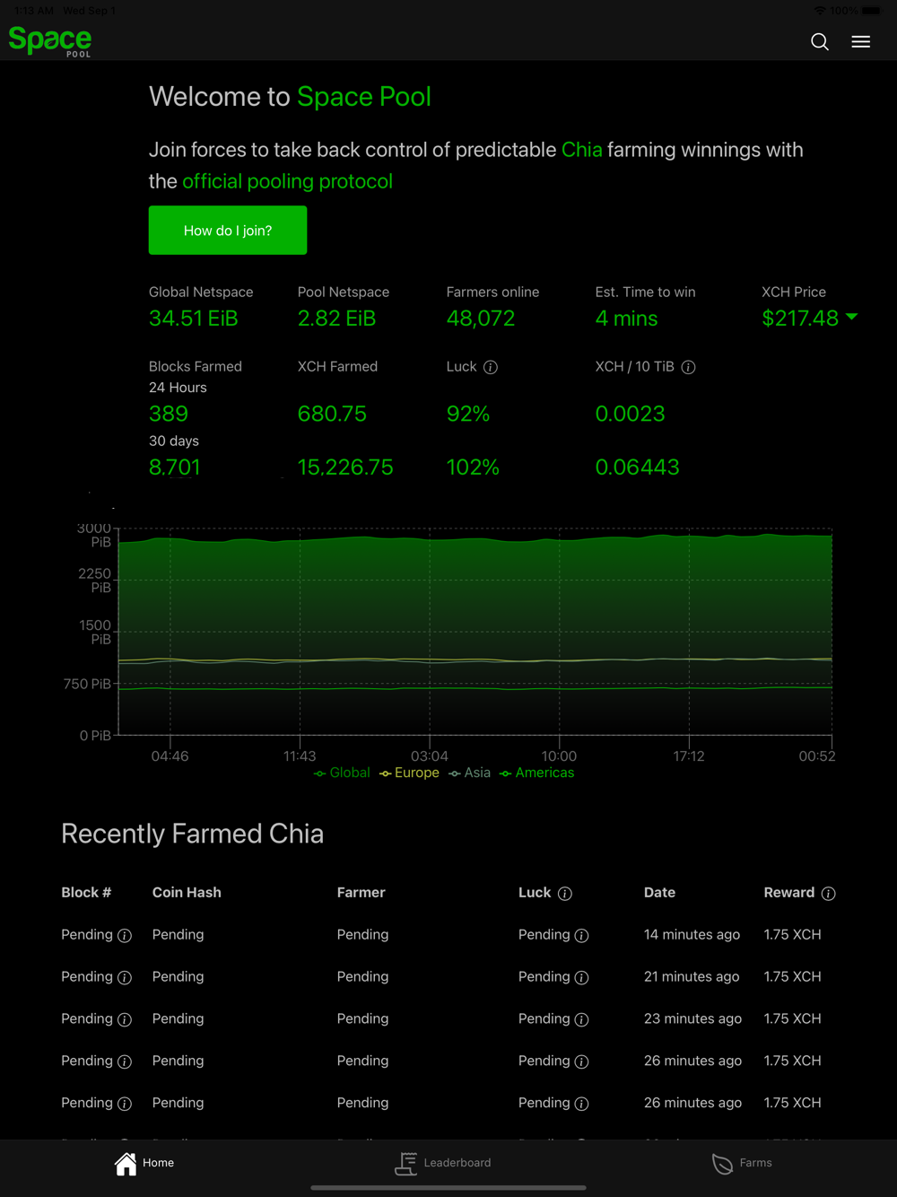The image size is (897, 1197).
Task: Tap the Leaderboard podium icon
Action: pyautogui.click(x=405, y=1163)
